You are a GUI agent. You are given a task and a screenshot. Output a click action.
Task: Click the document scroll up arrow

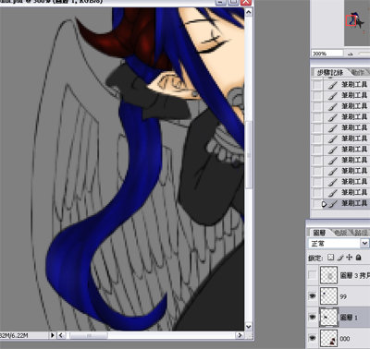pos(249,12)
